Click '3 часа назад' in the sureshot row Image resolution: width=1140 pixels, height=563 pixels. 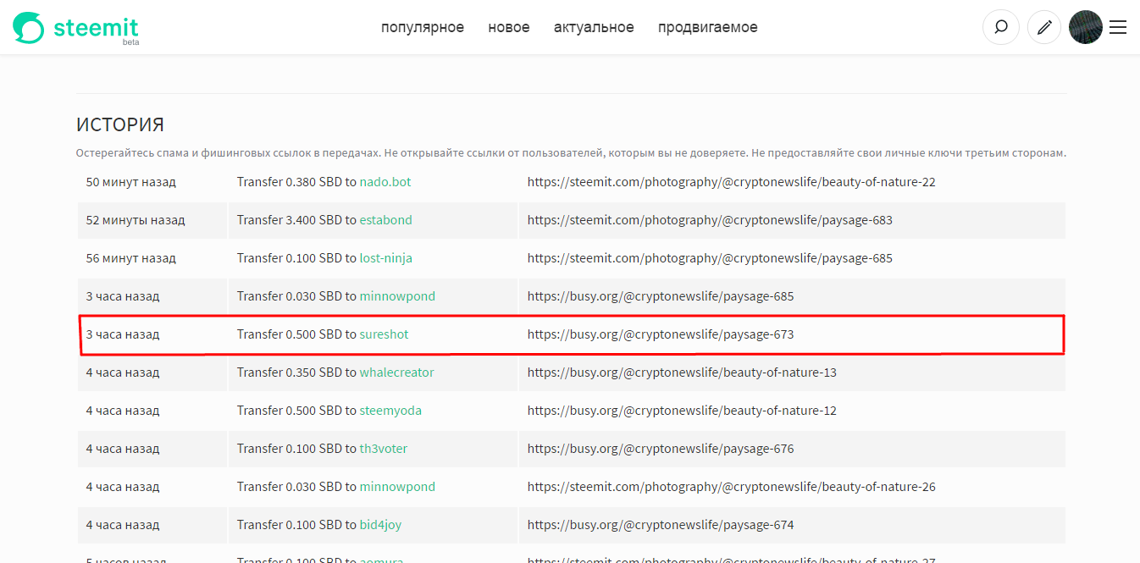tap(123, 334)
